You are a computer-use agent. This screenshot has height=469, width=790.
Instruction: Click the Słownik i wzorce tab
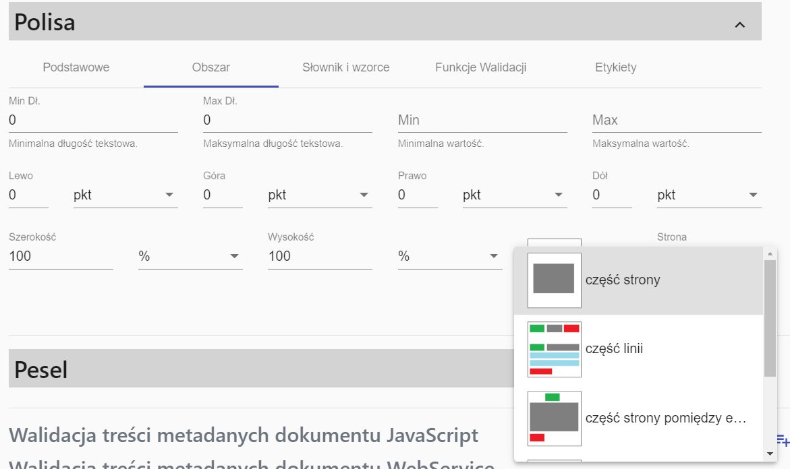coord(345,67)
